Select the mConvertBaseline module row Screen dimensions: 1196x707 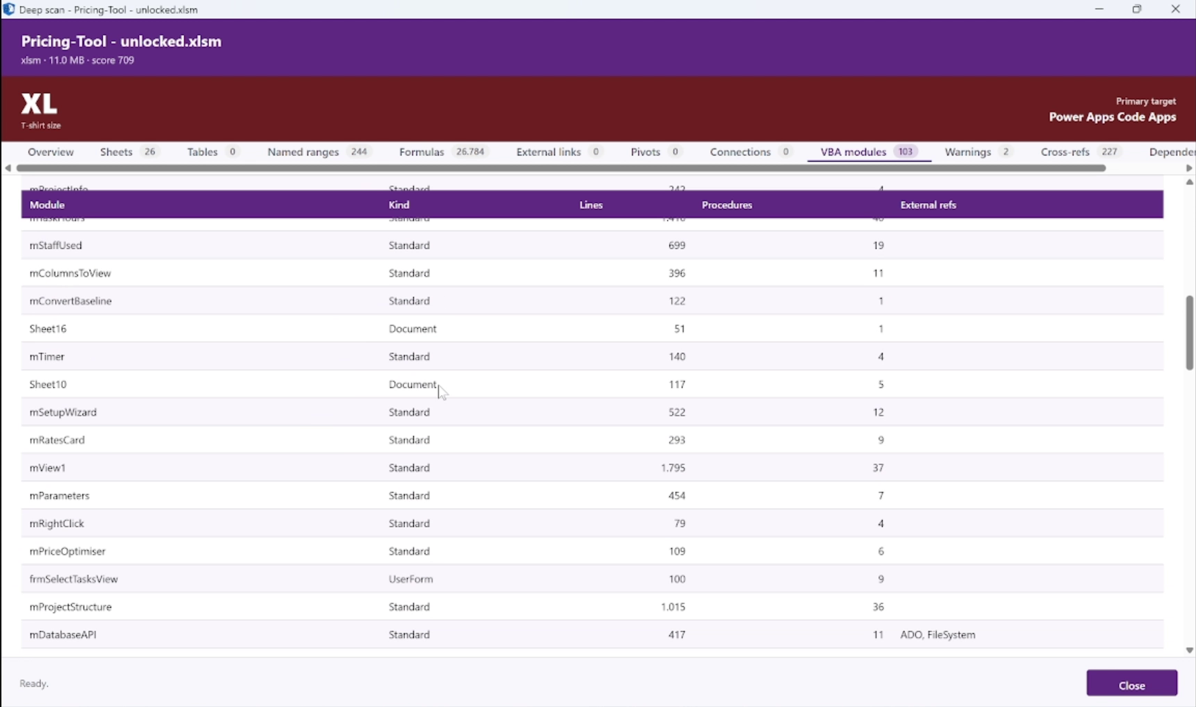(x=592, y=301)
